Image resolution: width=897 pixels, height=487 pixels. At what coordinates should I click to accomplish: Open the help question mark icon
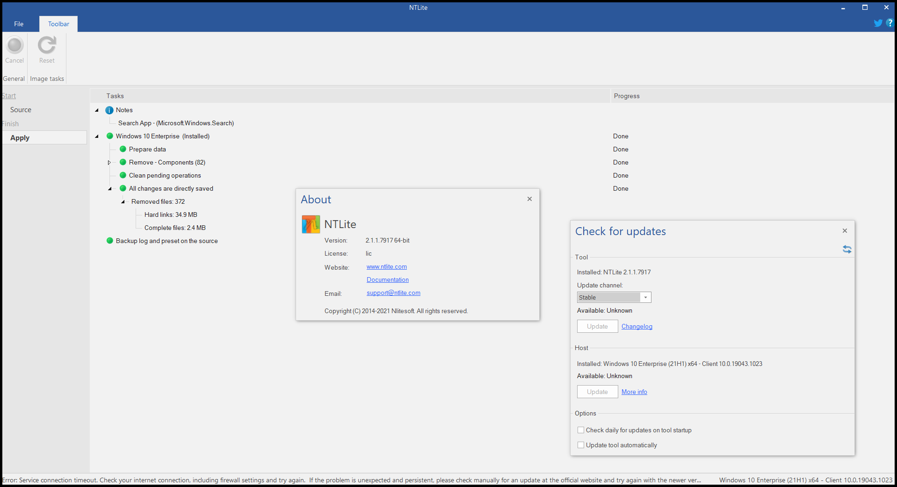[890, 23]
